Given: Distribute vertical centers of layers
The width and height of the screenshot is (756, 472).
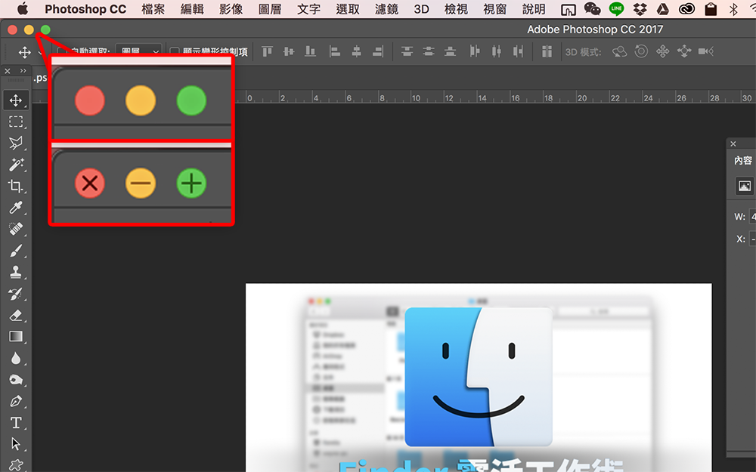Looking at the screenshot, I should 429,51.
